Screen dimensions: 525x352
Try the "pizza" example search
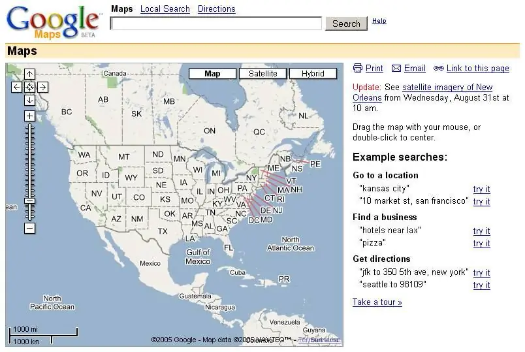point(481,244)
